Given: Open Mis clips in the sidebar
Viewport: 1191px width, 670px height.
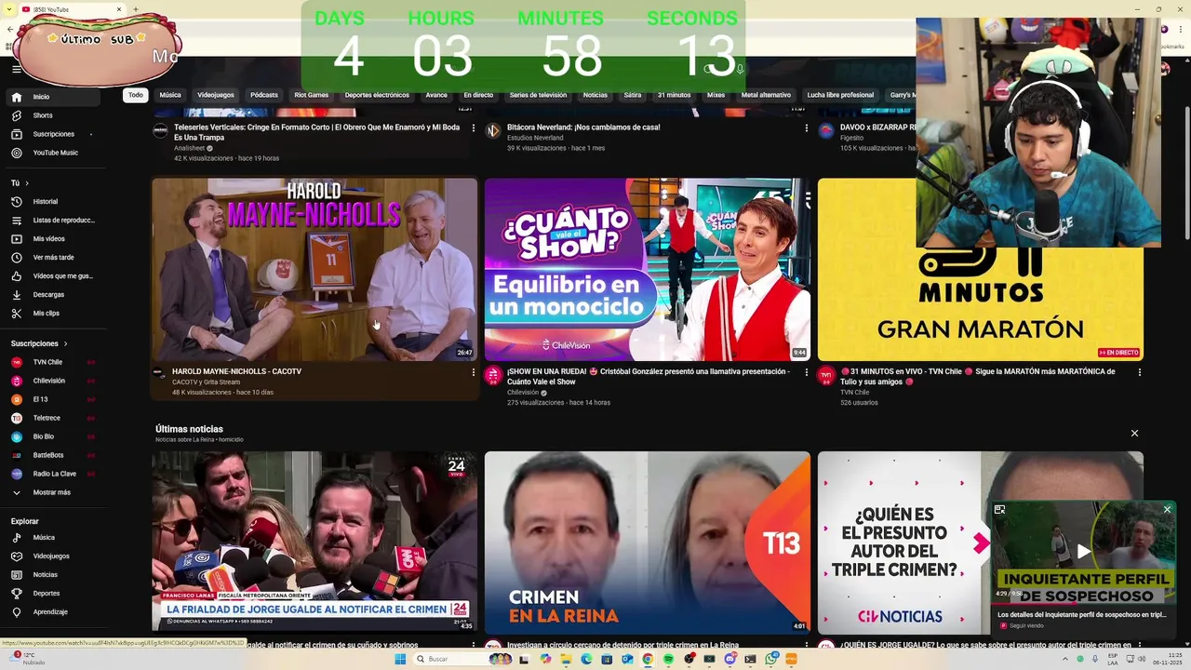Looking at the screenshot, I should point(54,314).
